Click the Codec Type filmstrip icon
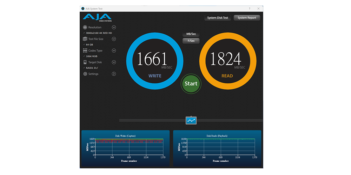The width and height of the screenshot is (351, 175). pyautogui.click(x=85, y=51)
